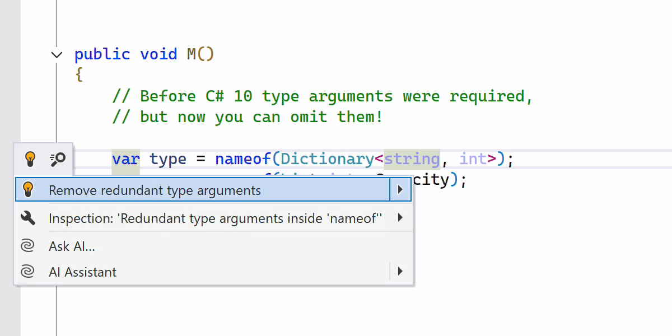This screenshot has height=336, width=672.
Task: Click the wrench icon next to Inspection
Action: (x=27, y=218)
